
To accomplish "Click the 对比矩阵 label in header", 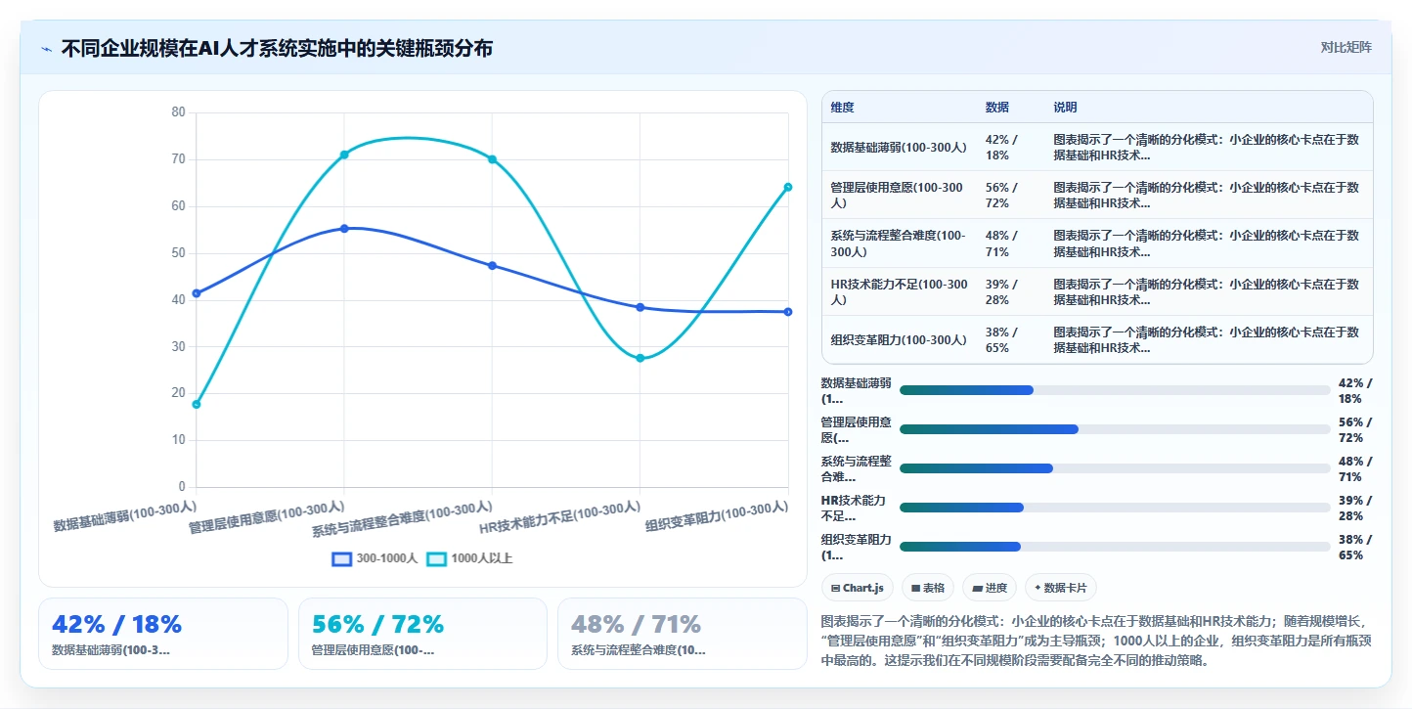I will (x=1346, y=47).
